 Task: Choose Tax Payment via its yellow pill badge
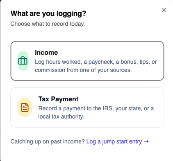pyautogui.click(x=25, y=107)
